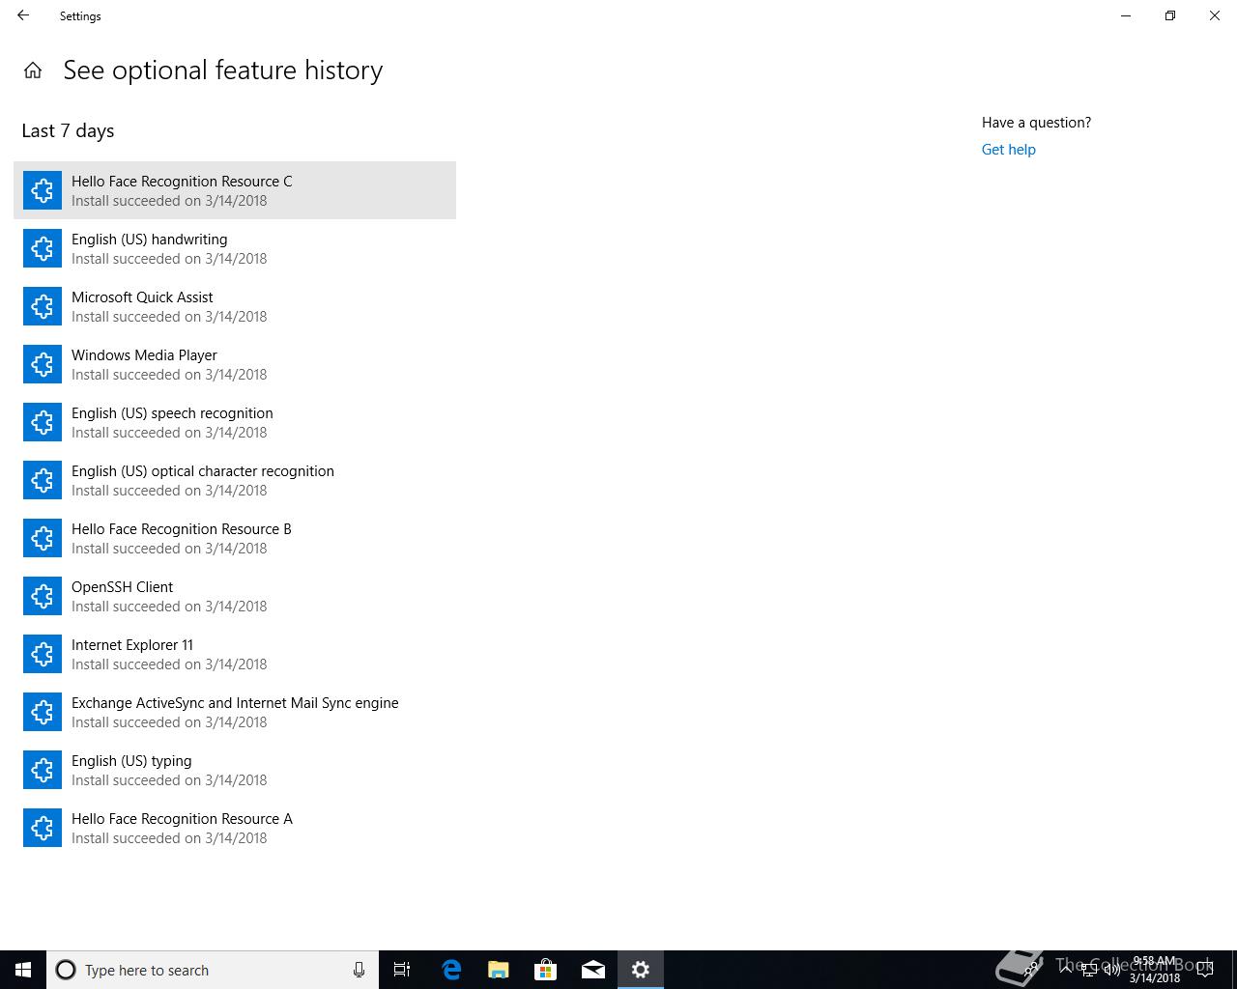
Task: Open the Microsoft Store taskbar icon
Action: click(x=545, y=970)
